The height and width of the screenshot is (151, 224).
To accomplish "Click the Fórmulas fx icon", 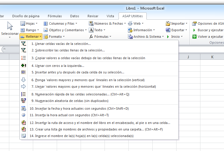I will point(91,37).
